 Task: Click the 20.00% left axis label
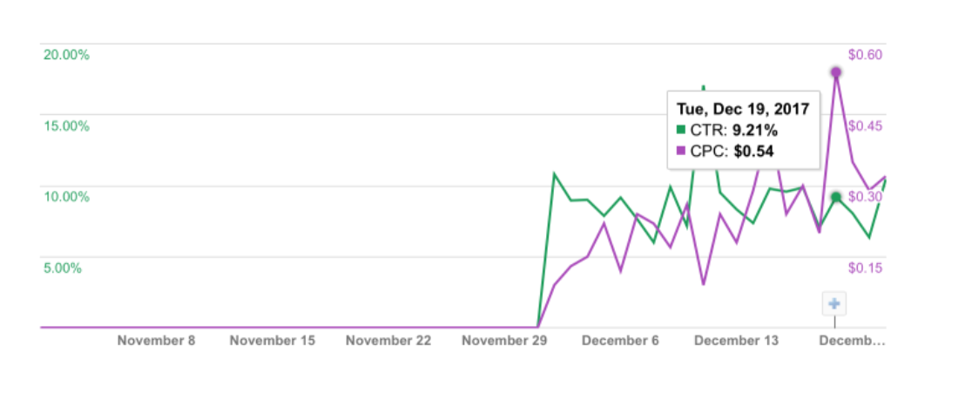65,55
